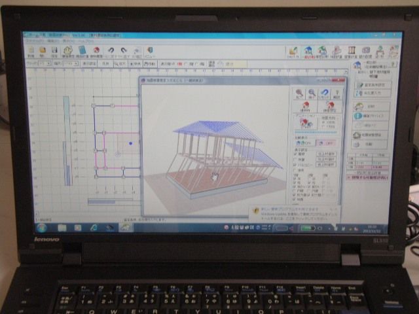Start animation with the START house icon
The image size is (419, 314).
306,124
